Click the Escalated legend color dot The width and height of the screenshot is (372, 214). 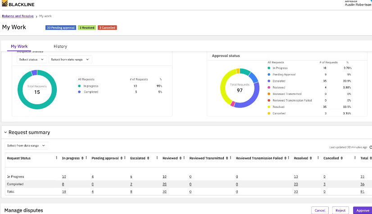point(269,81)
